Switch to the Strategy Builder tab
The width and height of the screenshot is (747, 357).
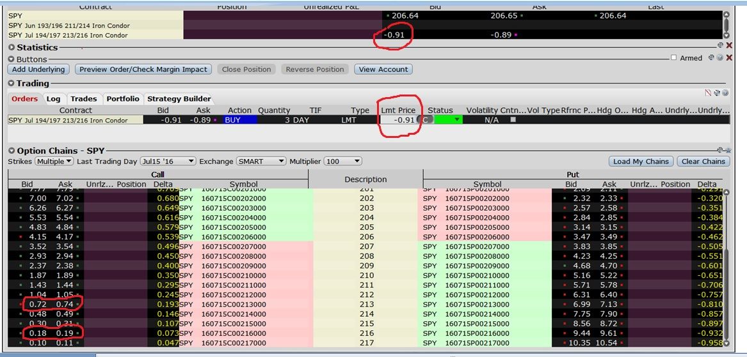(x=179, y=98)
